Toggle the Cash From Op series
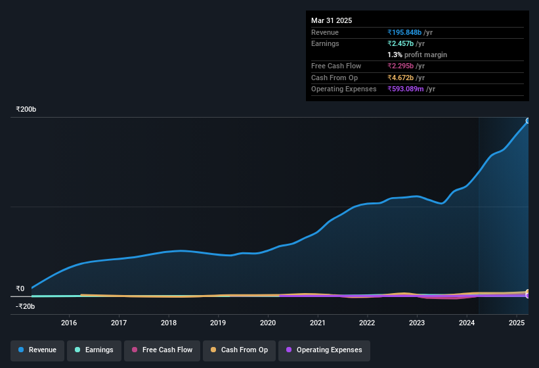 239,350
